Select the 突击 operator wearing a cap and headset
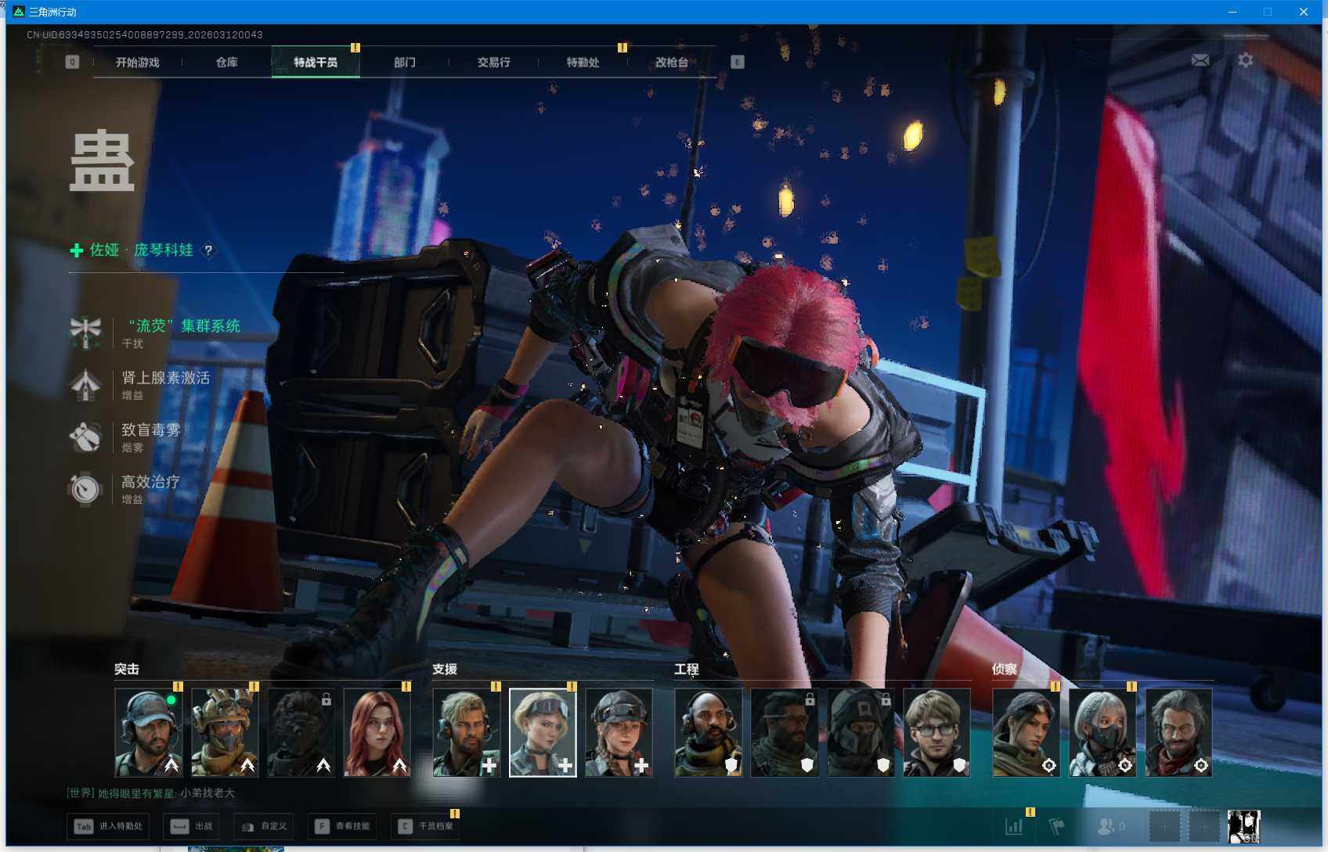The image size is (1328, 852). pos(149,732)
